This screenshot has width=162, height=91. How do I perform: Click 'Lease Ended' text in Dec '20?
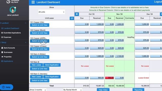(x=144, y=78)
